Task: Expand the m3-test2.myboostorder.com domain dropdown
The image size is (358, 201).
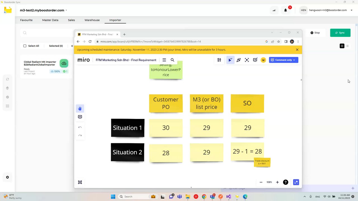Action: (66, 10)
